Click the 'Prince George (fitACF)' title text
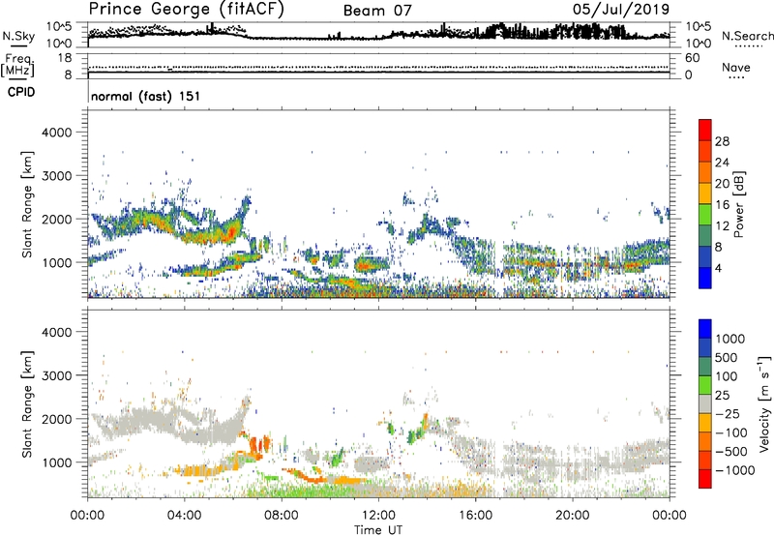The height and width of the screenshot is (536, 774). (186, 10)
